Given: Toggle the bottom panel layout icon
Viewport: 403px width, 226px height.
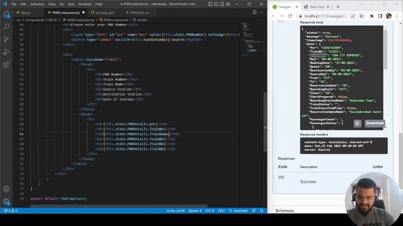Looking at the screenshot, I should pos(216,4).
